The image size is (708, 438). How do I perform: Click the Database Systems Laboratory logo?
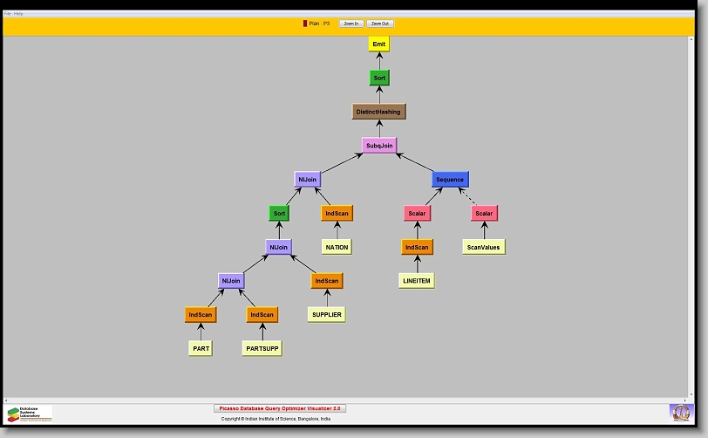click(30, 413)
